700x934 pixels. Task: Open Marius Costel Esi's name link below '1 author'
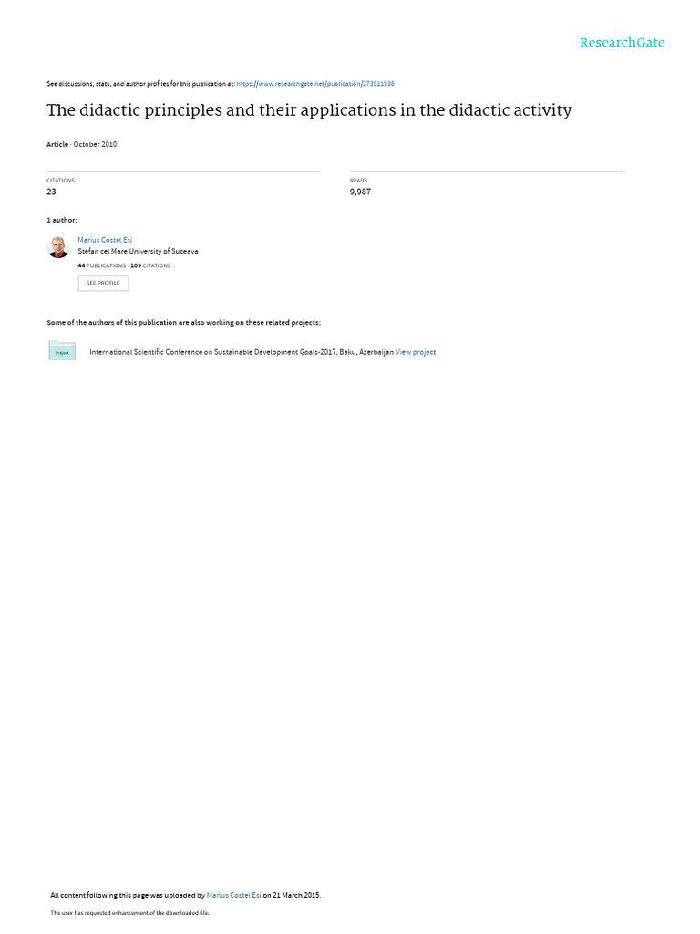(105, 240)
